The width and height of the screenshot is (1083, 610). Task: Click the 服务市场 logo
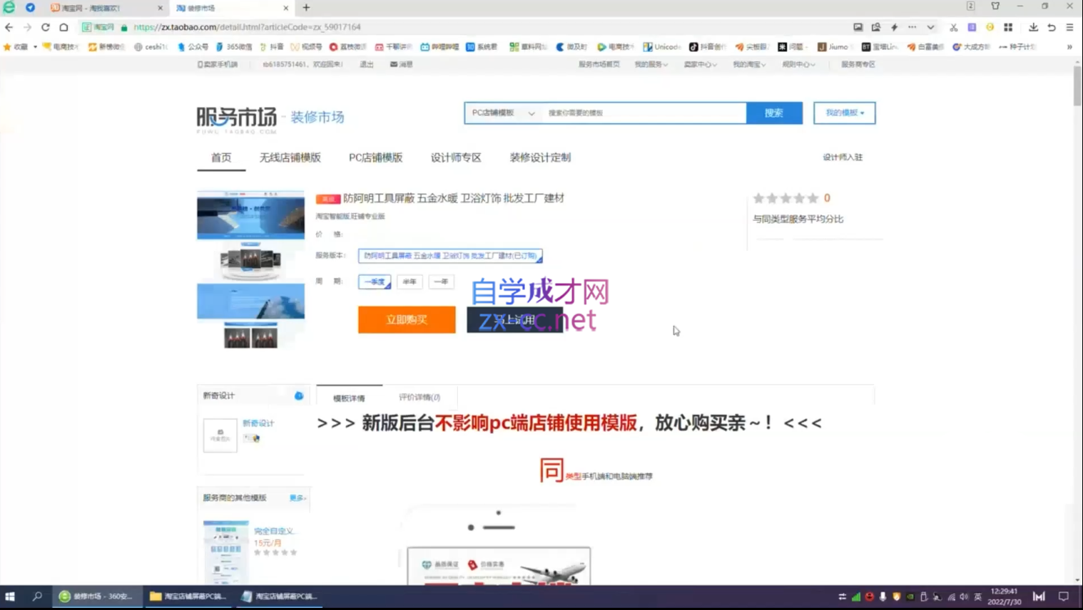[x=236, y=119]
